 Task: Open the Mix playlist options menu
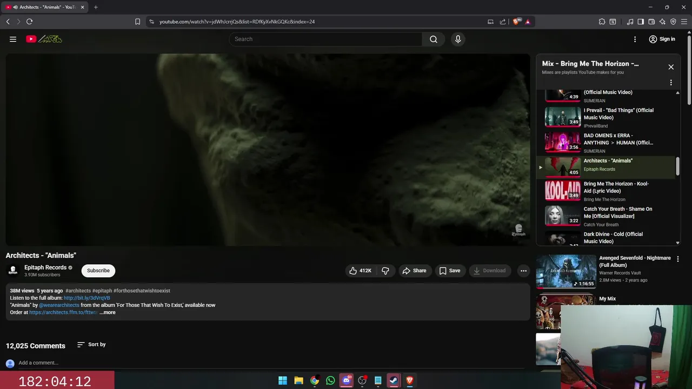click(671, 83)
